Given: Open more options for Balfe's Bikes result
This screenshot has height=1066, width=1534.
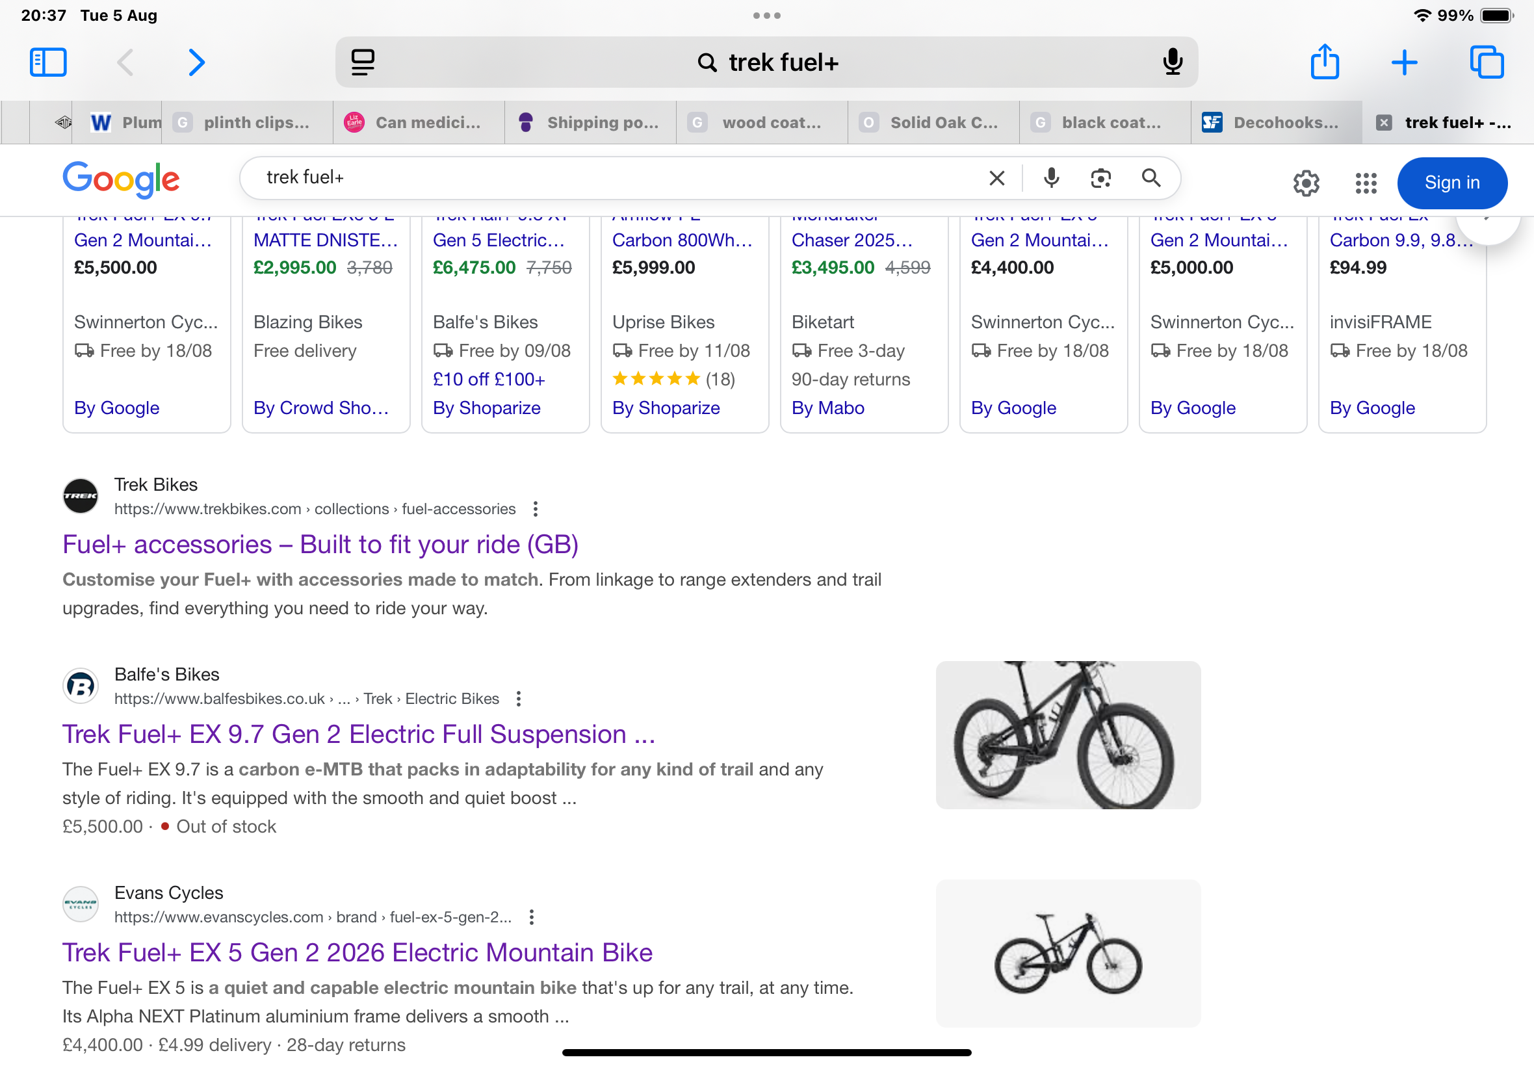Looking at the screenshot, I should 518,699.
